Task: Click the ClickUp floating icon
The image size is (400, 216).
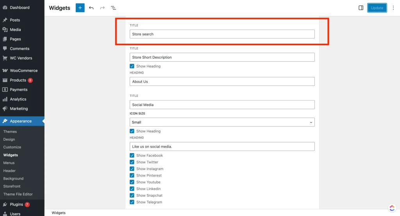Action: 392,208
